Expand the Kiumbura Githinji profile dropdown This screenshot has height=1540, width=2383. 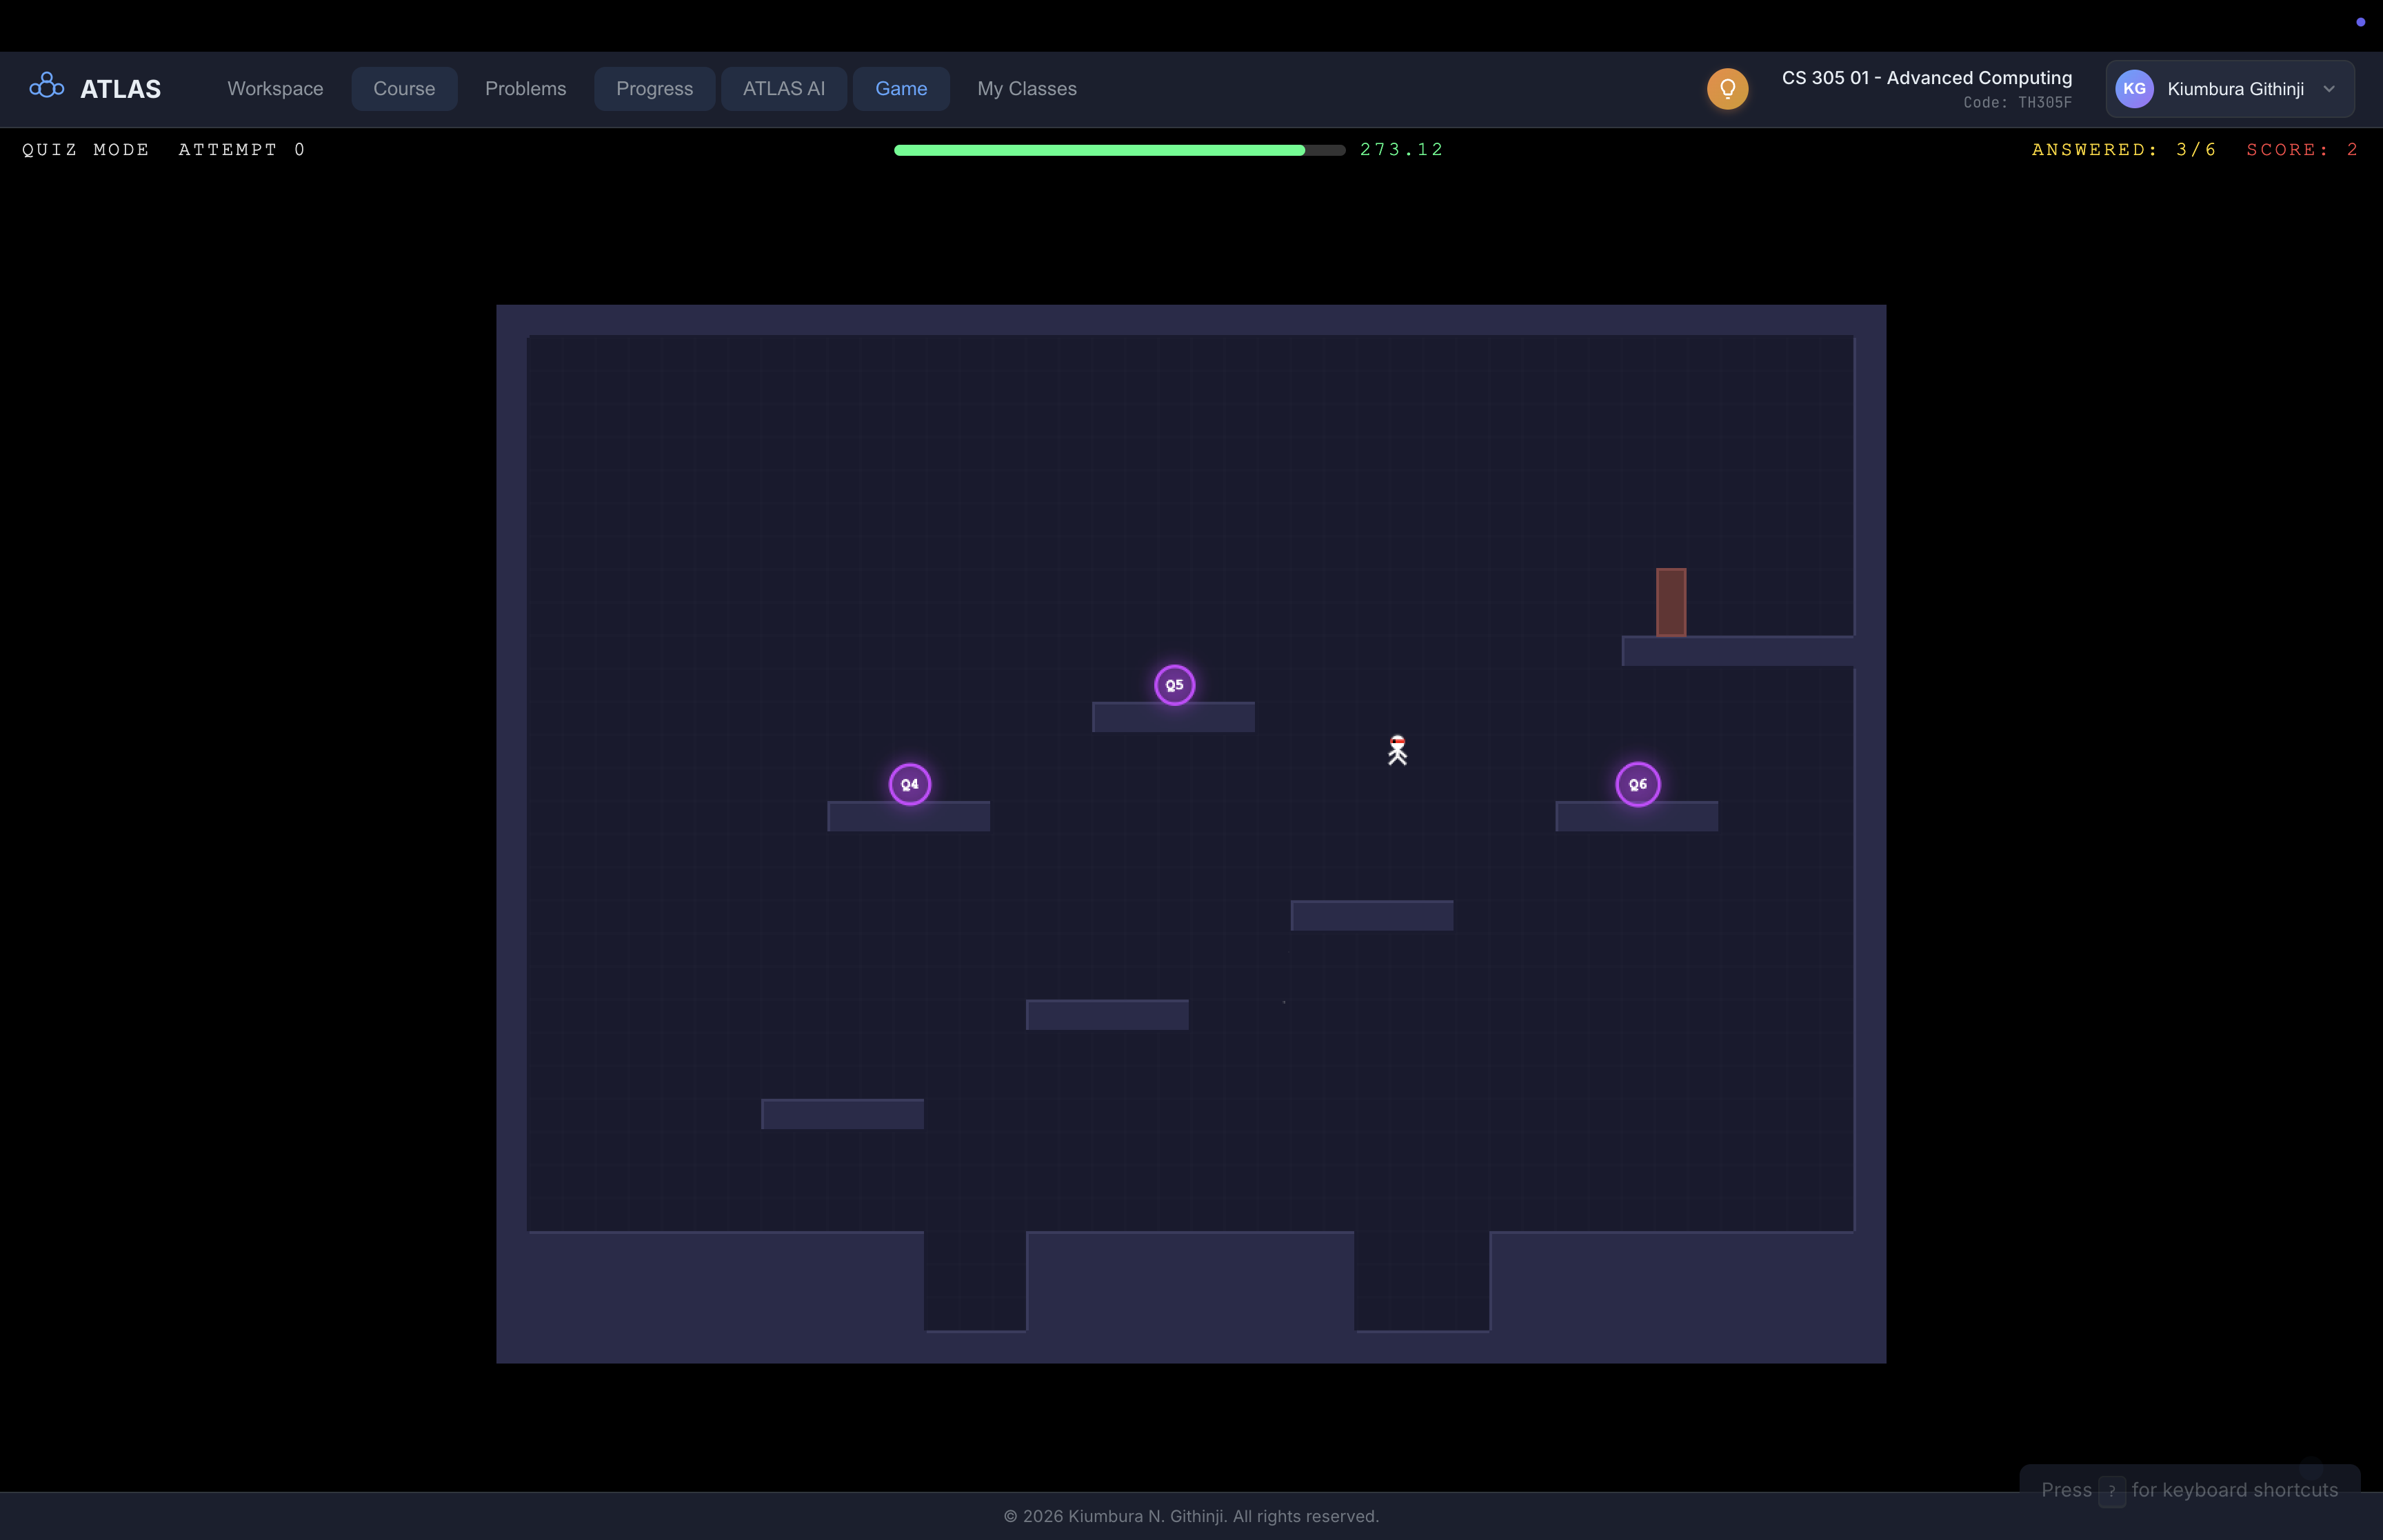pos(2329,88)
